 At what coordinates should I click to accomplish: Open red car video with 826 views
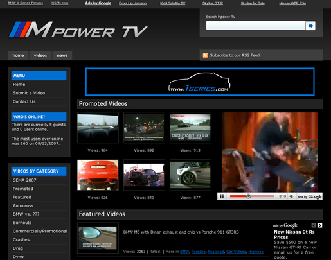click(x=98, y=175)
